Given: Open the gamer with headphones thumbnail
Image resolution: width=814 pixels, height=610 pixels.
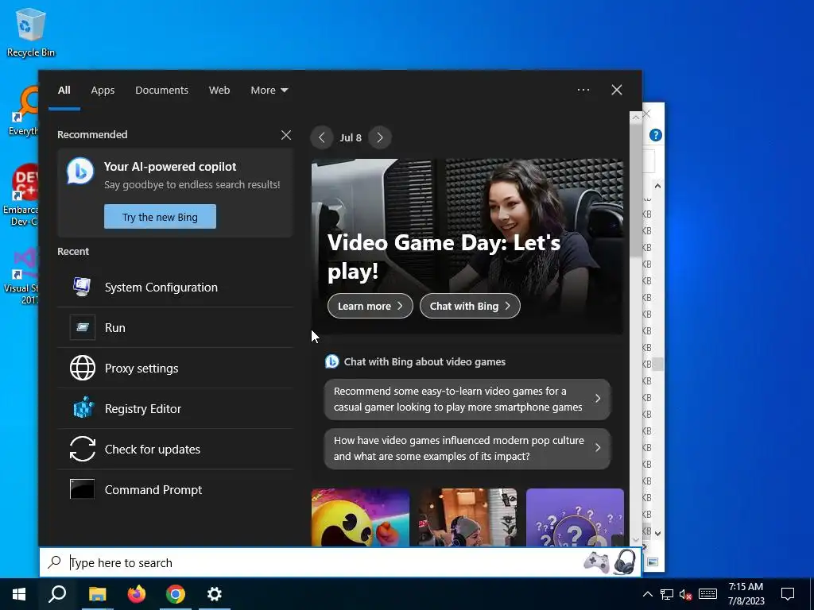Looking at the screenshot, I should point(467,517).
